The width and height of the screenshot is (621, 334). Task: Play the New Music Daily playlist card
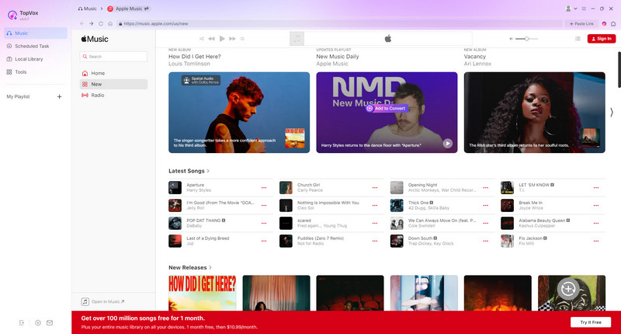[448, 144]
